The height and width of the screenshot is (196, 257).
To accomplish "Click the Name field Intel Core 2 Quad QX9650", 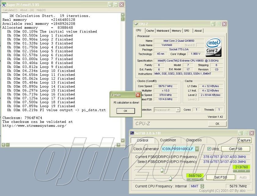I will 179,41.
